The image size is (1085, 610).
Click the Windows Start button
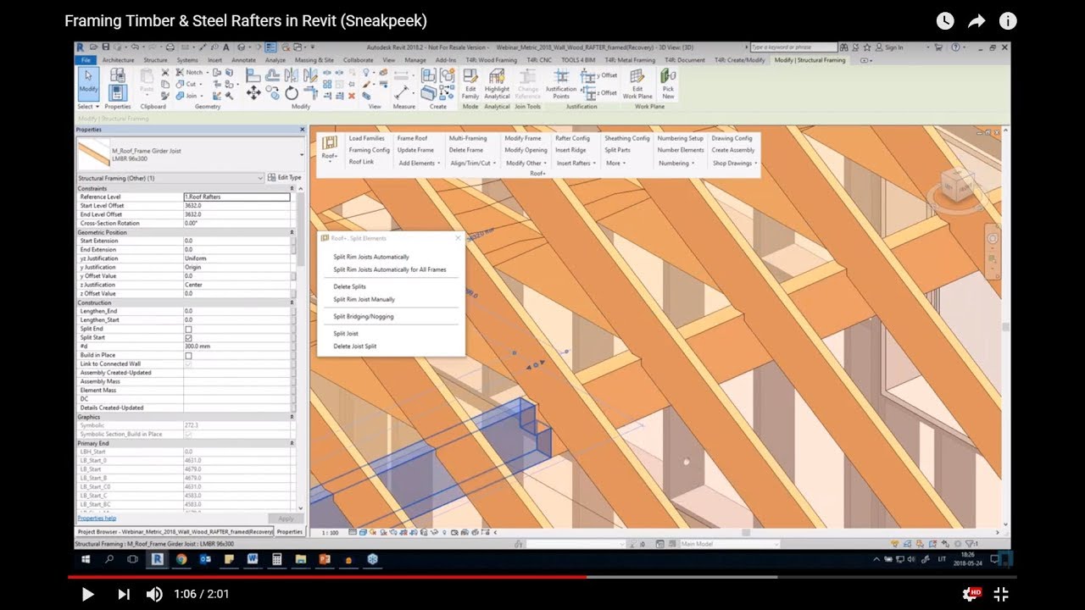point(86,559)
